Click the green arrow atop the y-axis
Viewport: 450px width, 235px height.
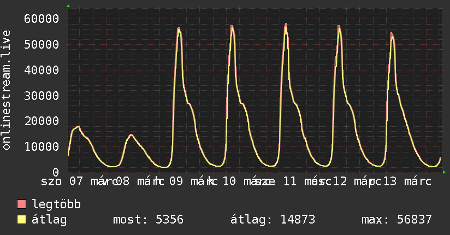click(x=68, y=6)
